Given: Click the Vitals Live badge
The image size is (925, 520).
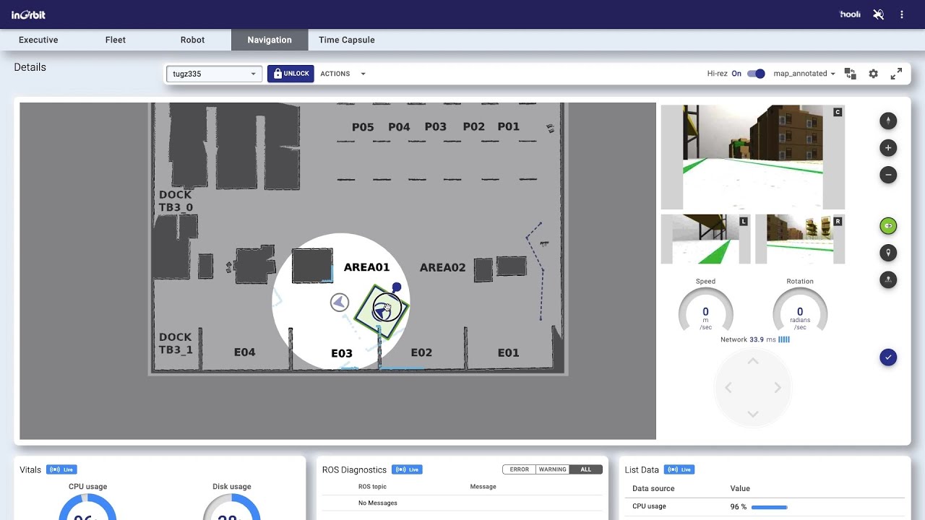Looking at the screenshot, I should 61,469.
